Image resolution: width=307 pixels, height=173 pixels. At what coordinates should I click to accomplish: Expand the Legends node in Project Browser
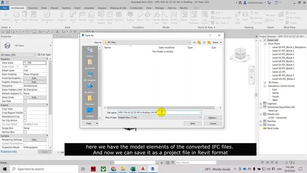point(261,104)
